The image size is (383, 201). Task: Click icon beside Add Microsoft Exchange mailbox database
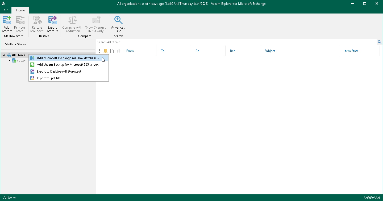tap(32, 58)
